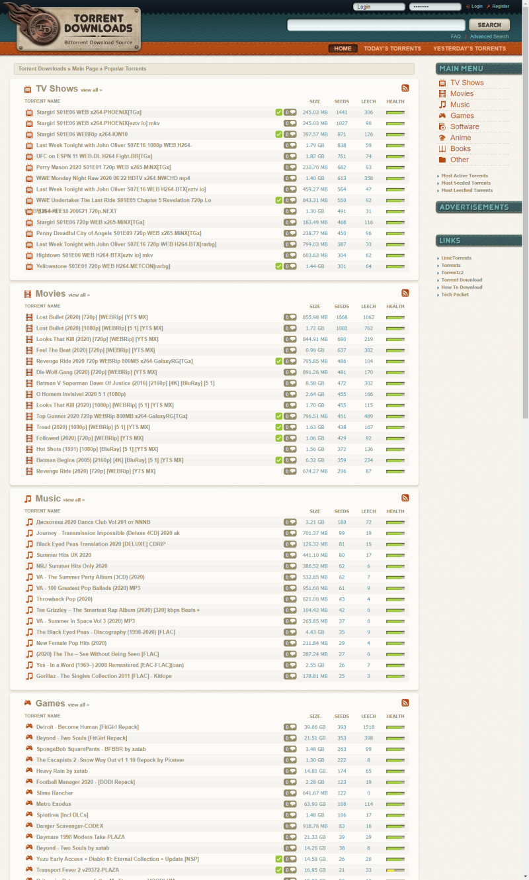This screenshot has width=529, height=880.
Task: Click the main search input field
Action: (376, 25)
